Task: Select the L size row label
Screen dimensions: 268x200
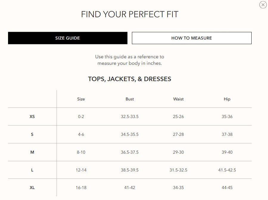Action: [32, 170]
